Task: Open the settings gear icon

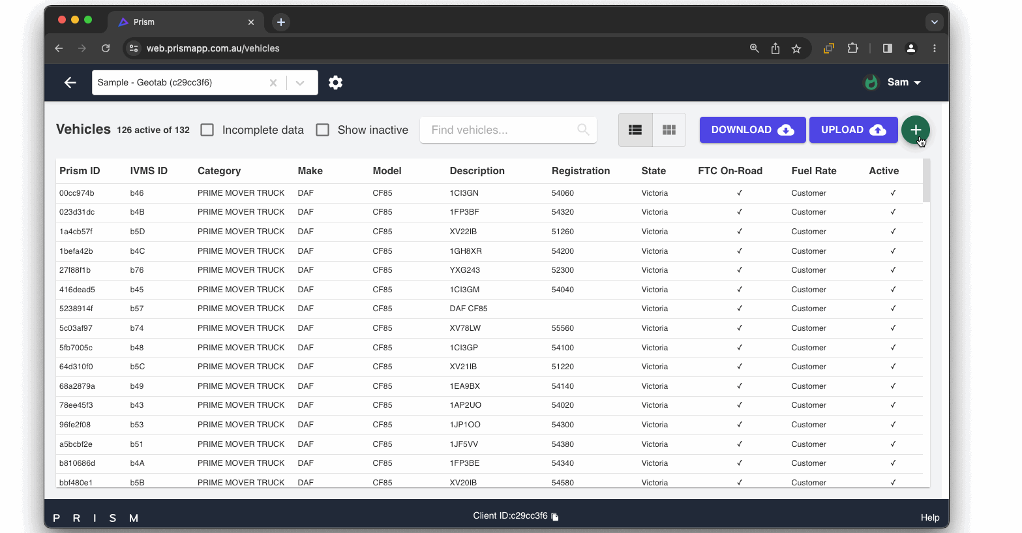Action: [x=335, y=83]
